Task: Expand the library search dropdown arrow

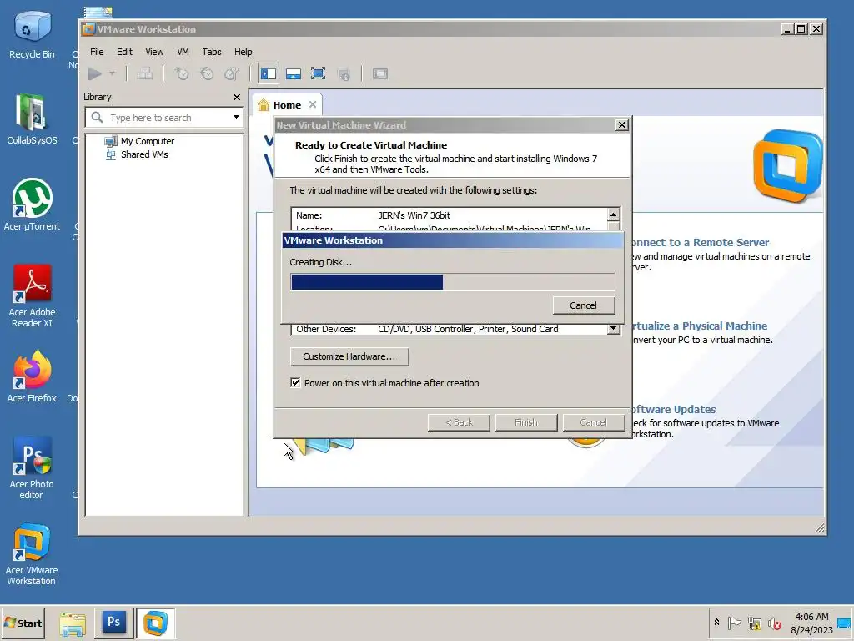Action: click(x=236, y=117)
